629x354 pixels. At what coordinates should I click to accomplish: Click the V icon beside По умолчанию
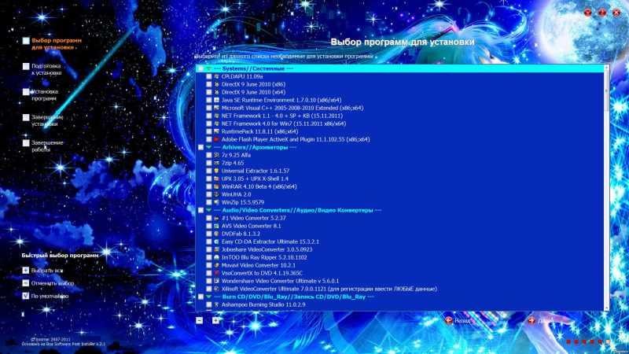point(26,296)
